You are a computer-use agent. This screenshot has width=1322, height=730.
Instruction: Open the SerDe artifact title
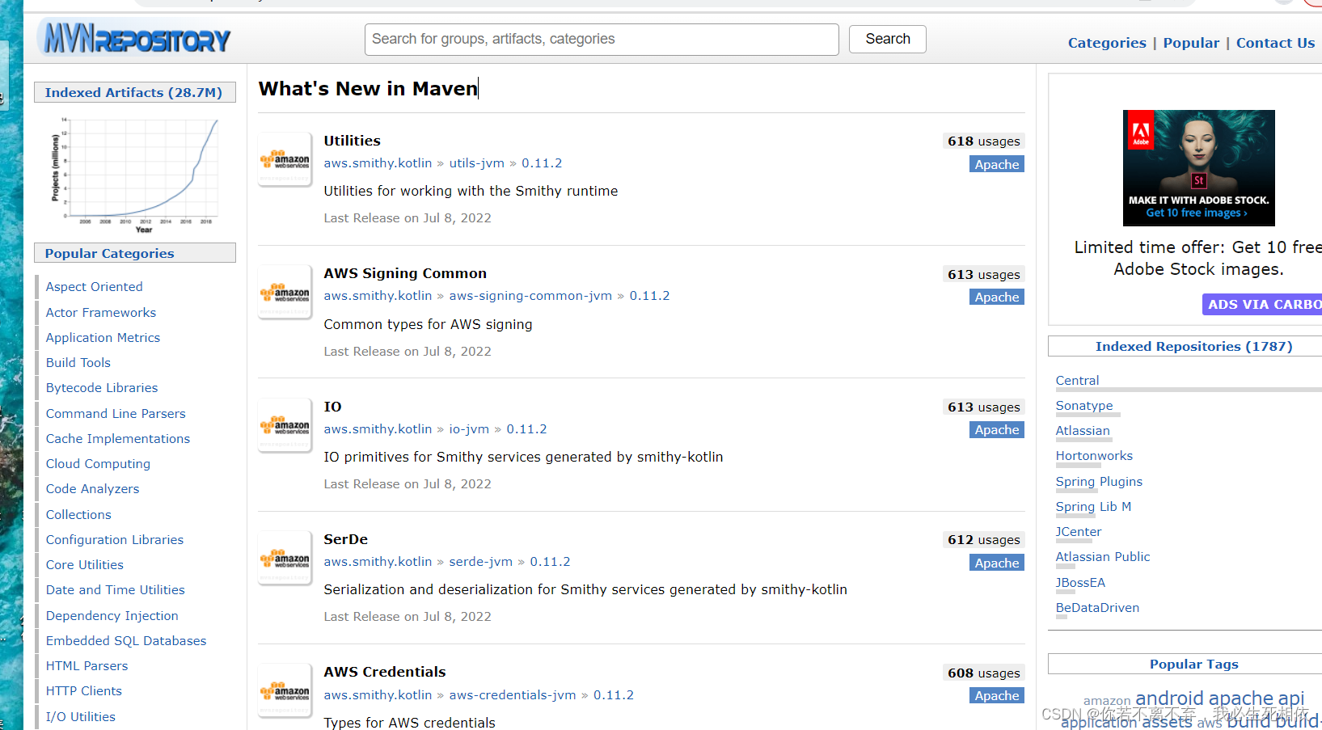point(346,539)
